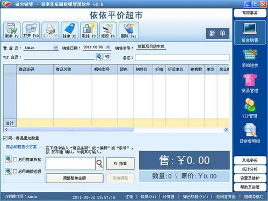Image resolution: width=268 pixels, height=201 pixels.
Task: Click 隐藏导航栏 in status bar
Action: 254,197
